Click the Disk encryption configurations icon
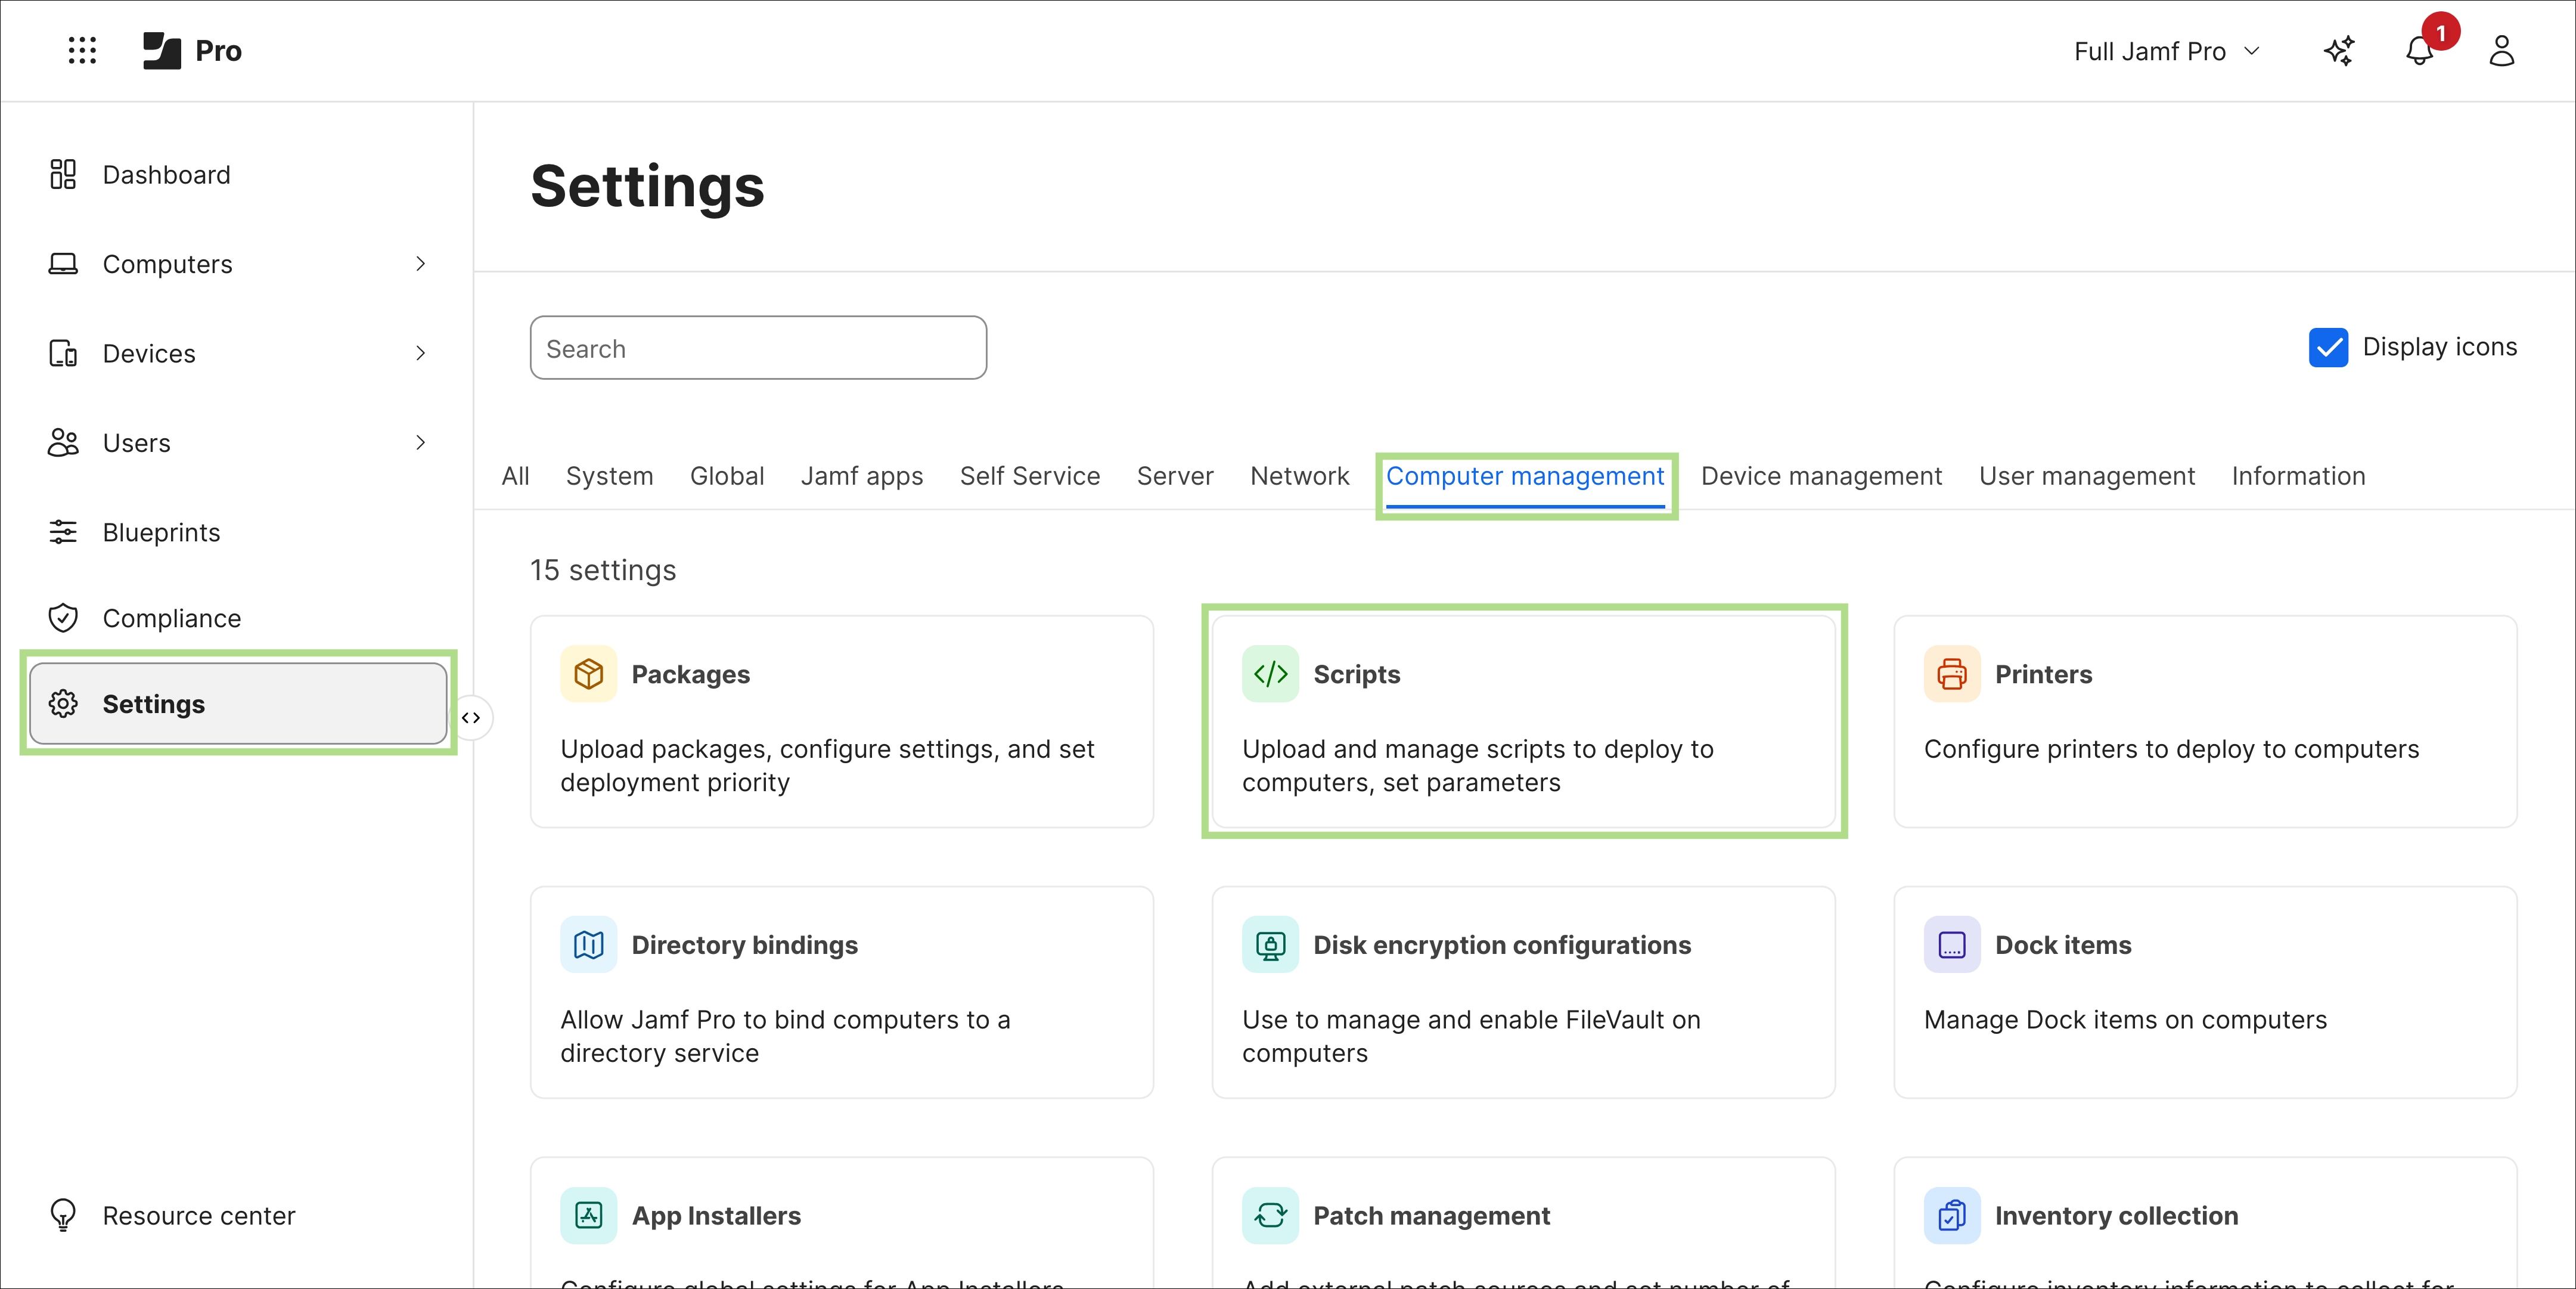2576x1289 pixels. click(1270, 944)
